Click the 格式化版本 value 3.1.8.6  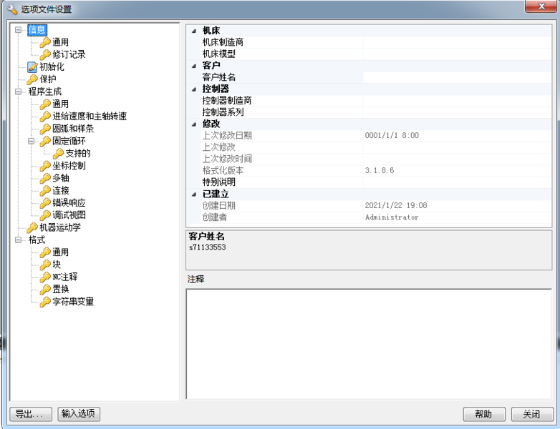[380, 170]
